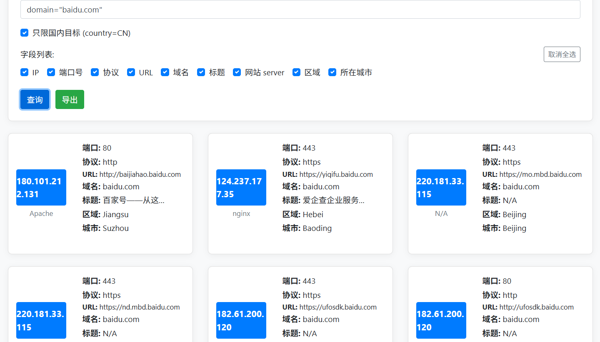
Task: Click 端口: 80 in the 180.101.212.131 card
Action: tap(97, 148)
